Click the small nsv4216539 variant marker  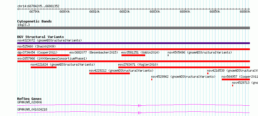tap(208, 73)
